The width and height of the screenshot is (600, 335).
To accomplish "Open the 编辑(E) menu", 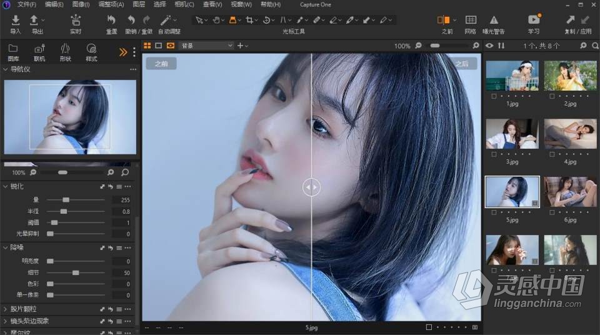I will coord(54,4).
